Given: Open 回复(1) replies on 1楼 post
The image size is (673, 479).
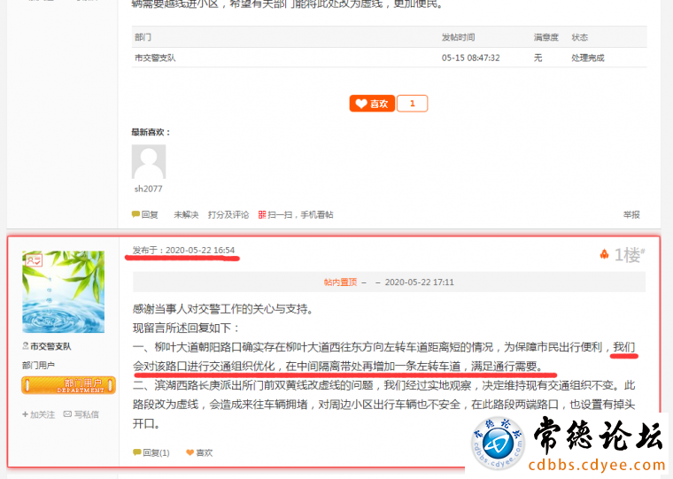Looking at the screenshot, I should [151, 452].
